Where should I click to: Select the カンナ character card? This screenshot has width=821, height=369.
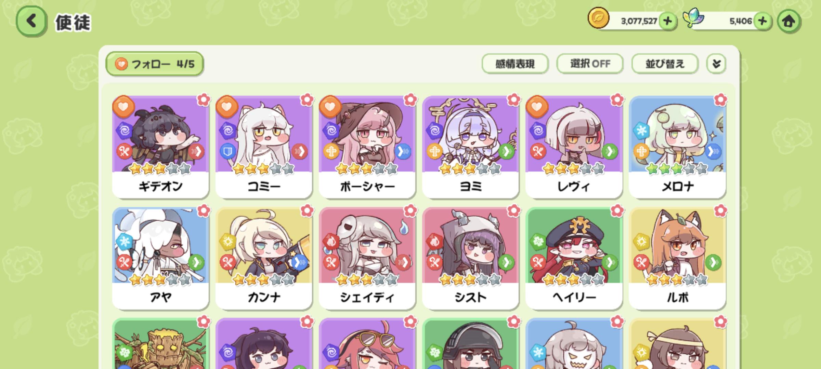tap(264, 258)
